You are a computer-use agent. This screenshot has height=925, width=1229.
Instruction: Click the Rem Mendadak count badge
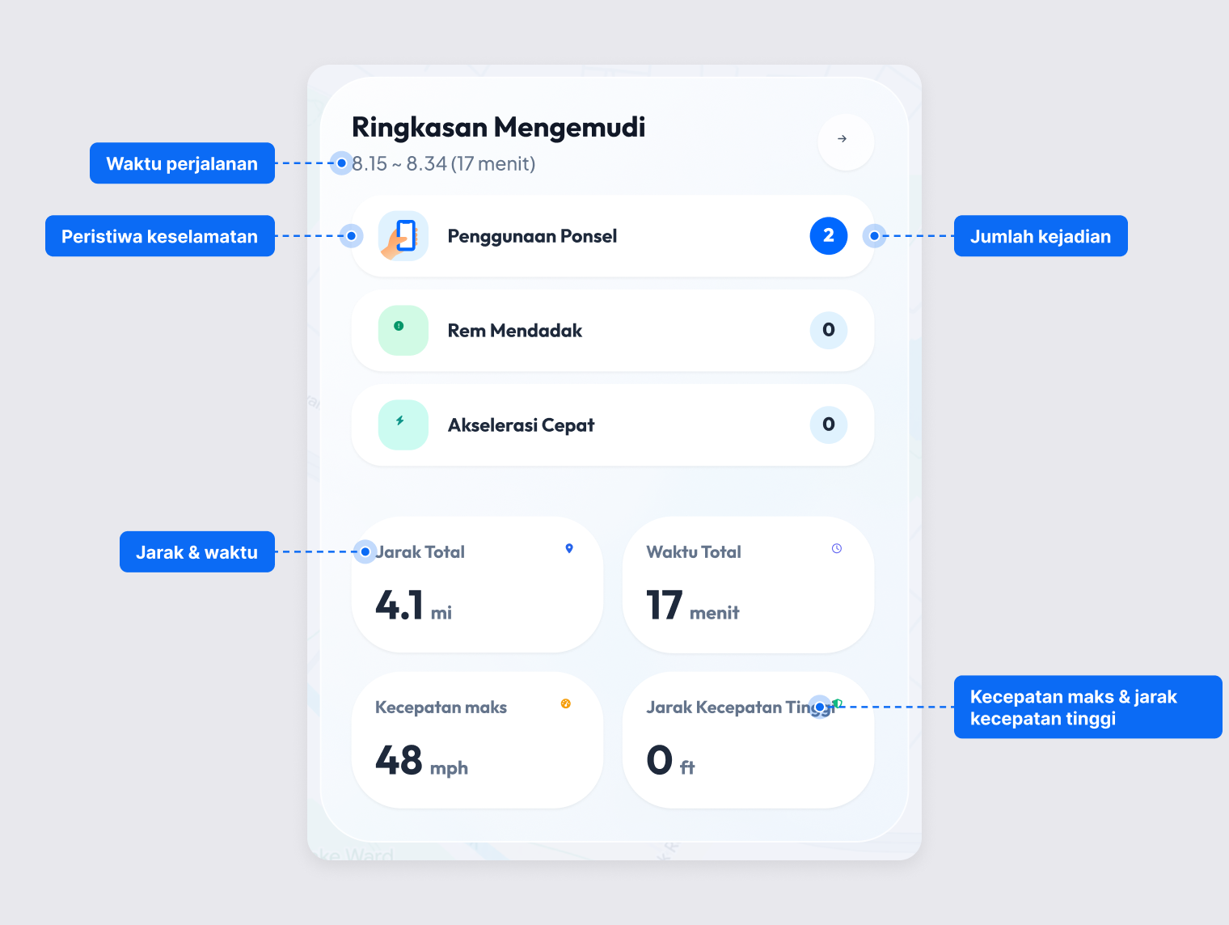click(829, 331)
